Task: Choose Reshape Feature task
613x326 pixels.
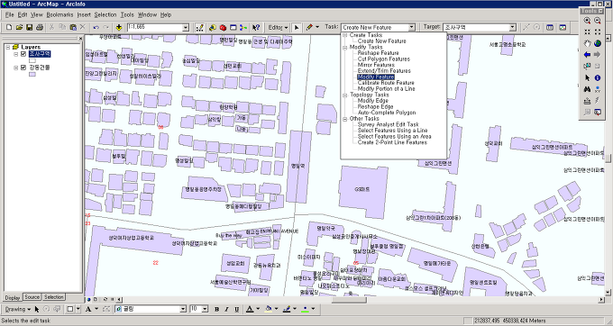Action: [x=378, y=53]
